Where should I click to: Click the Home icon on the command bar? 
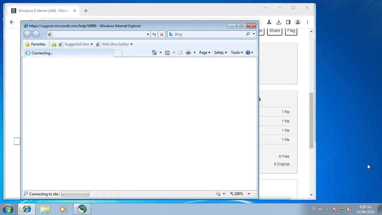click(x=154, y=53)
